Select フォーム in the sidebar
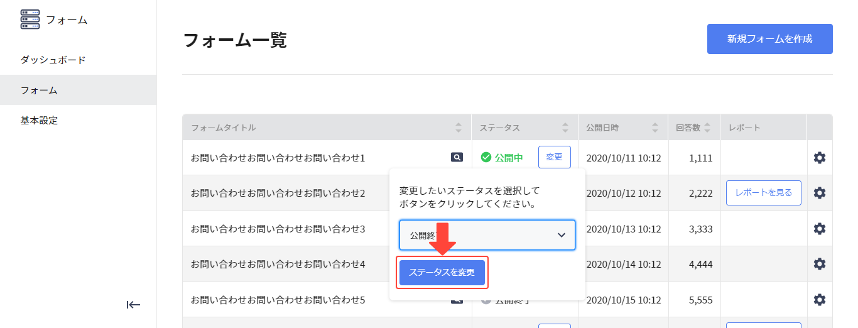 (78, 90)
